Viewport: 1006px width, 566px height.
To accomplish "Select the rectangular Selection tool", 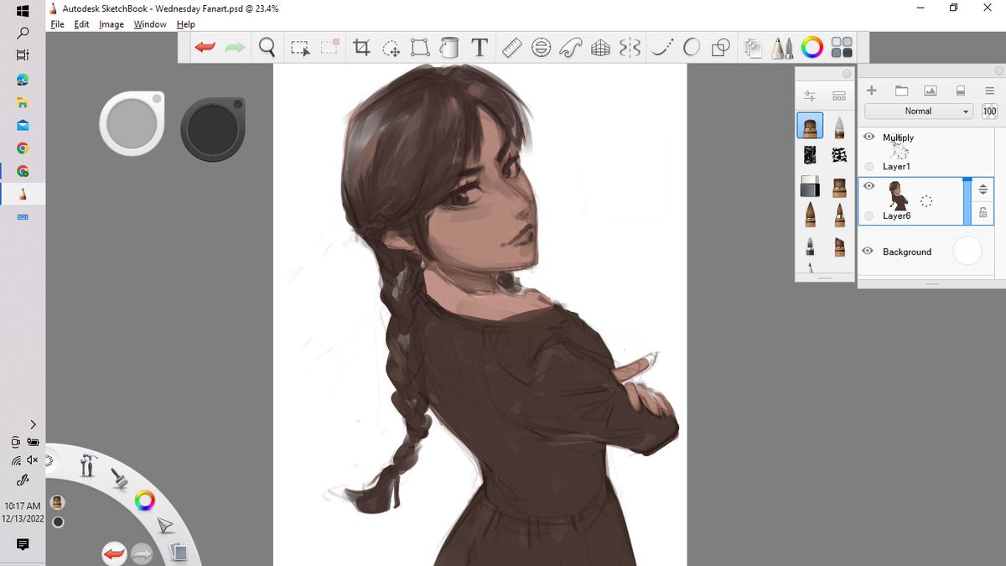I will click(299, 48).
